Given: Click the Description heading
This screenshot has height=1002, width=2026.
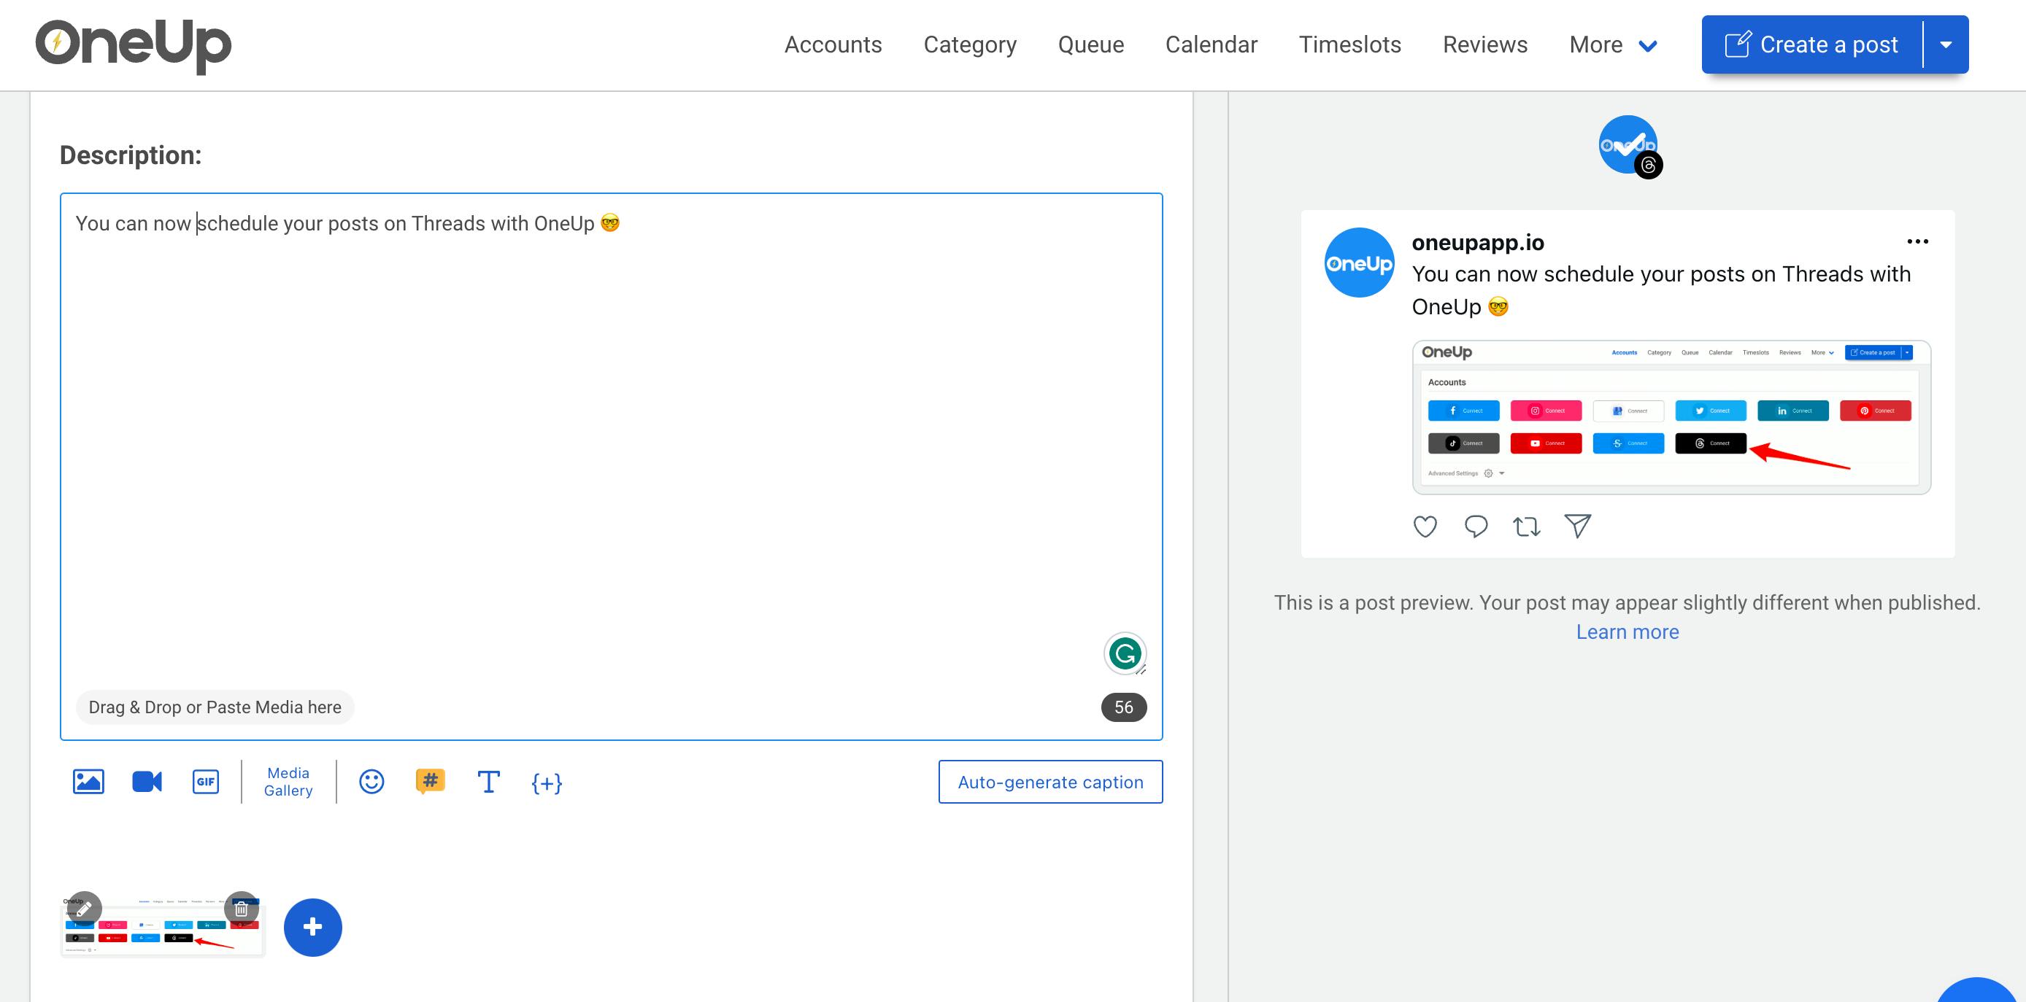Looking at the screenshot, I should [131, 155].
